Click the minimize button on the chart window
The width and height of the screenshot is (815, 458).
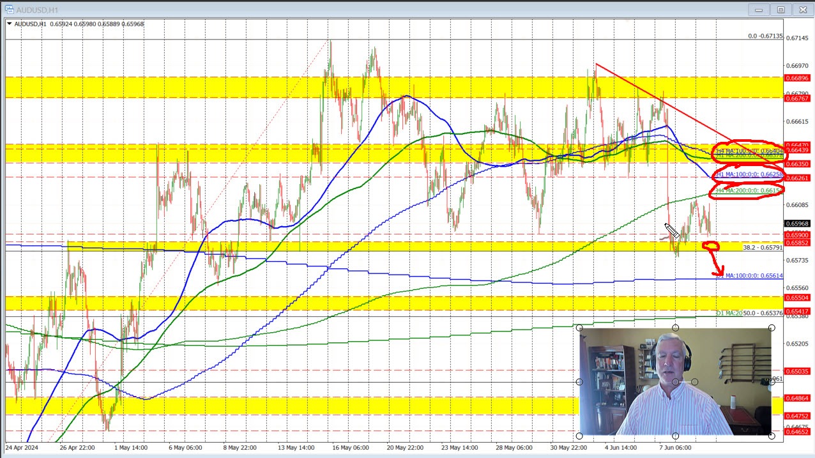[759, 10]
